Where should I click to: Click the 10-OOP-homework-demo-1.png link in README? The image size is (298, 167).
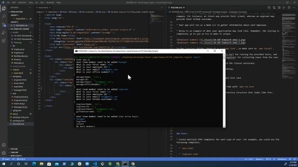[224, 40]
